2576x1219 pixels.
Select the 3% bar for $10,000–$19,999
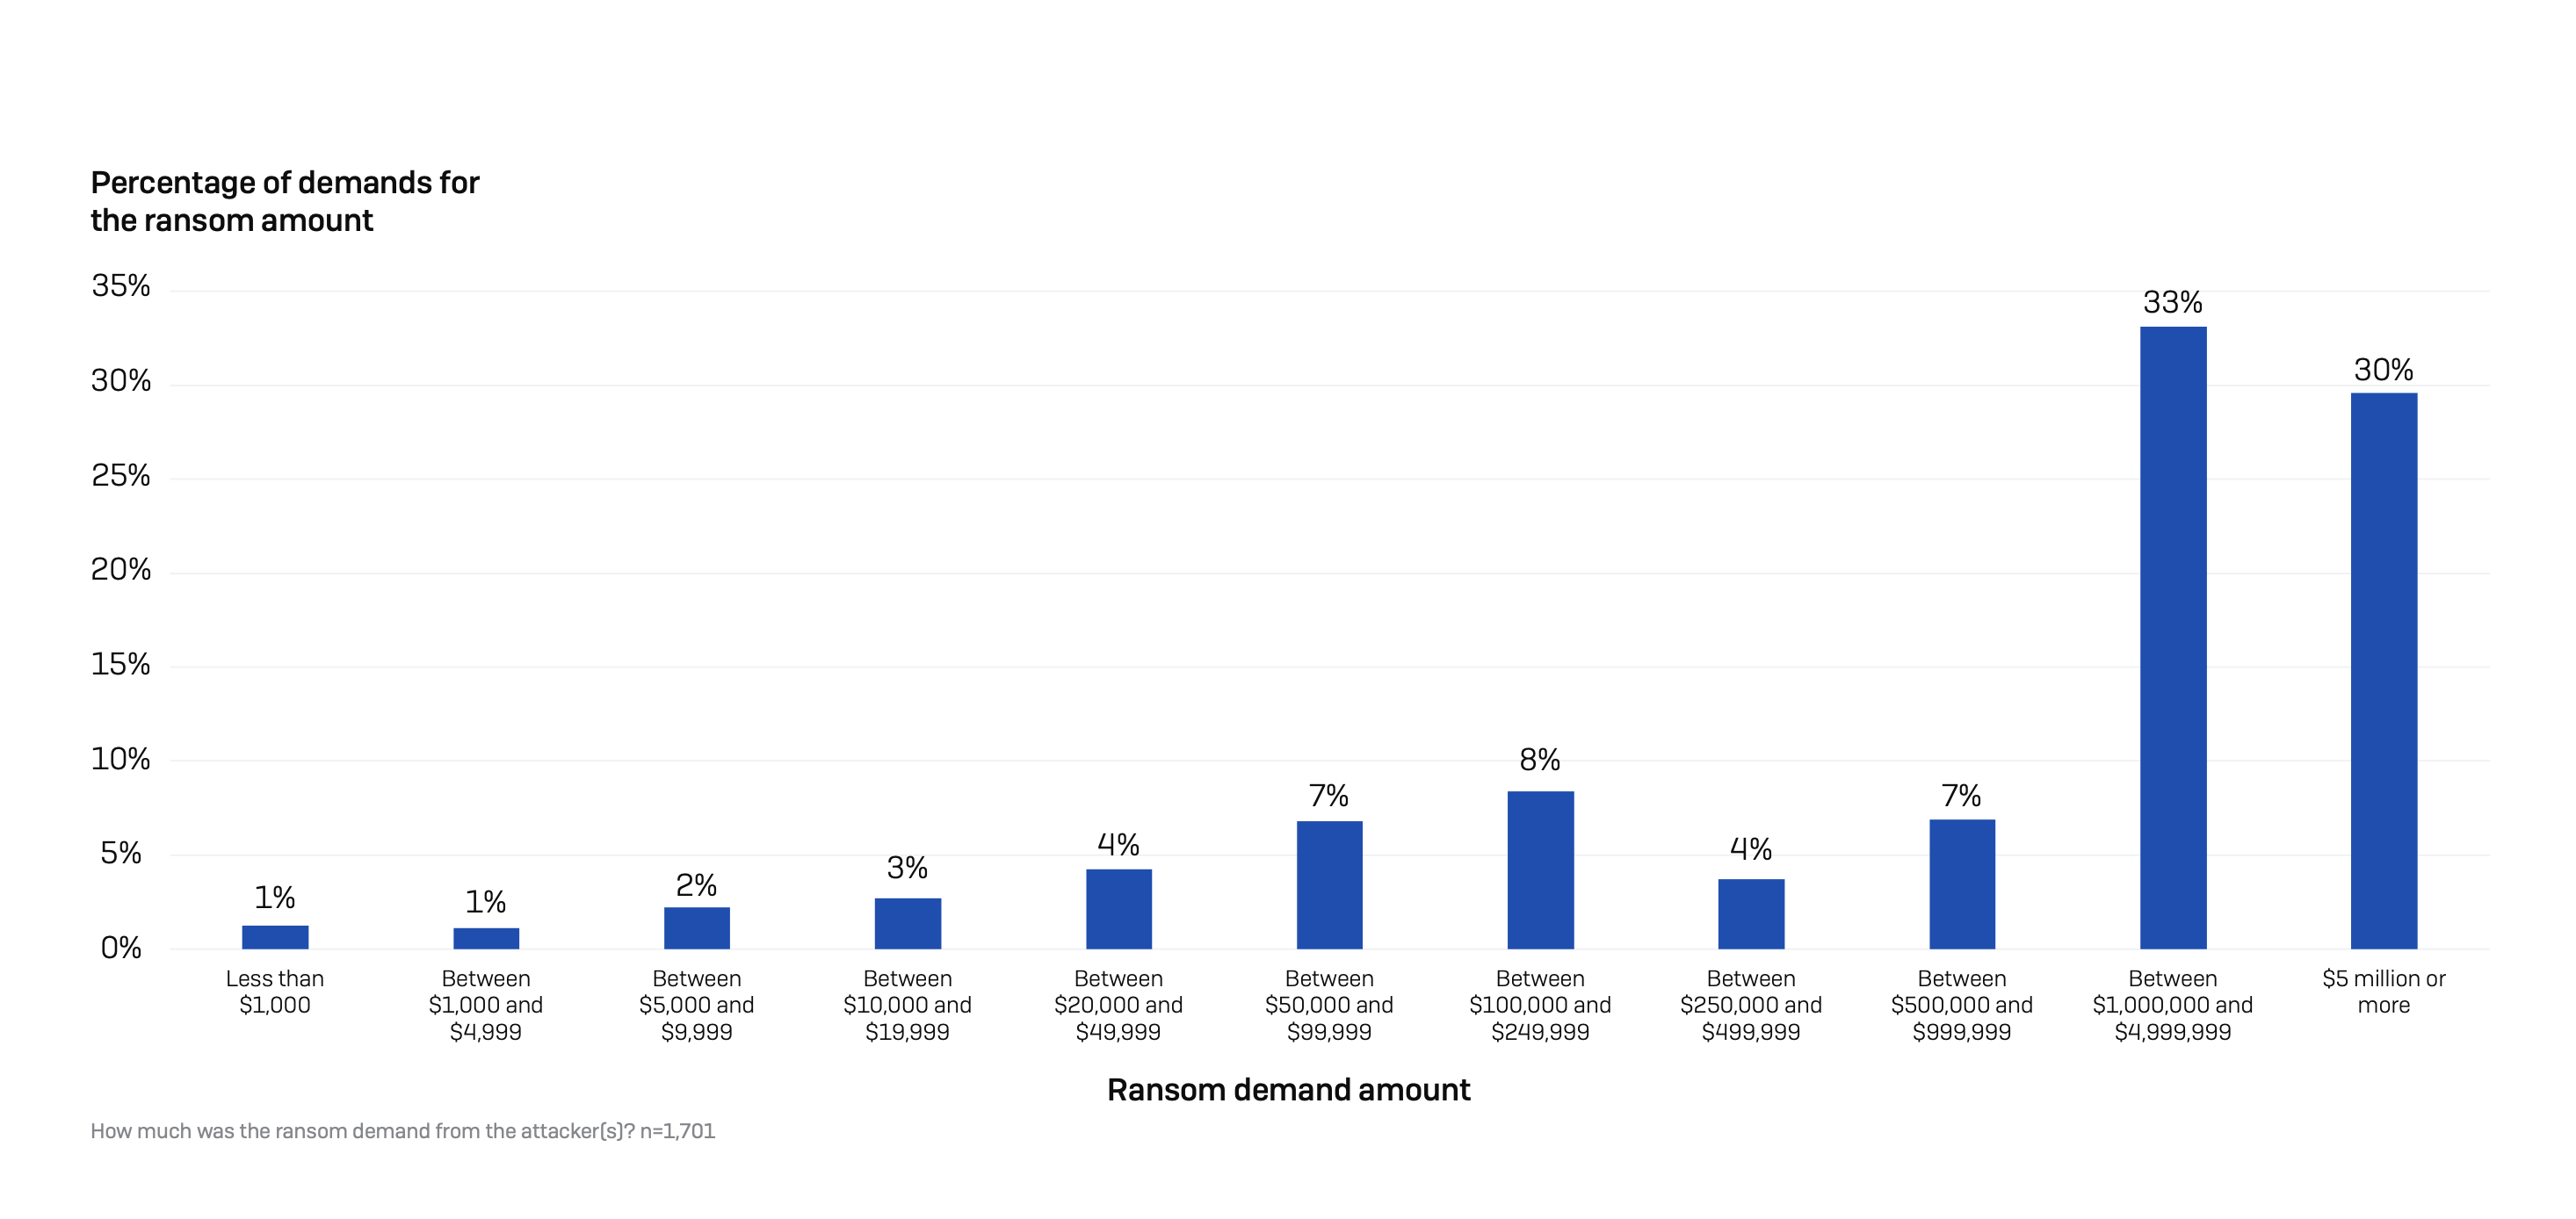click(x=907, y=923)
